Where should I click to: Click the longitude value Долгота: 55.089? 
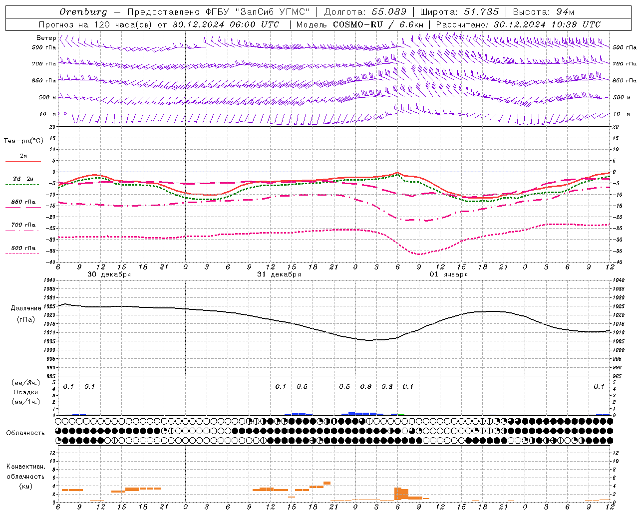click(365, 11)
